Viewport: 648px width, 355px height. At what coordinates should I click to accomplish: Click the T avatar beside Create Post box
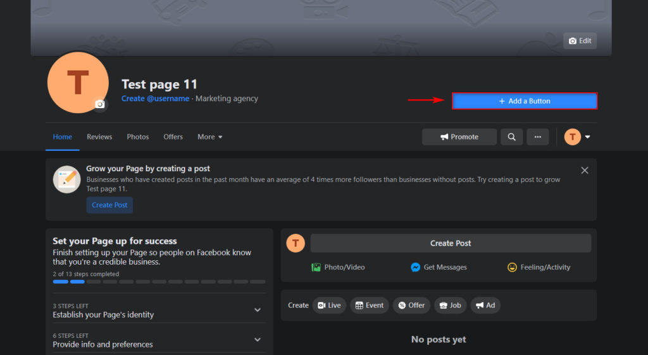[x=296, y=243]
